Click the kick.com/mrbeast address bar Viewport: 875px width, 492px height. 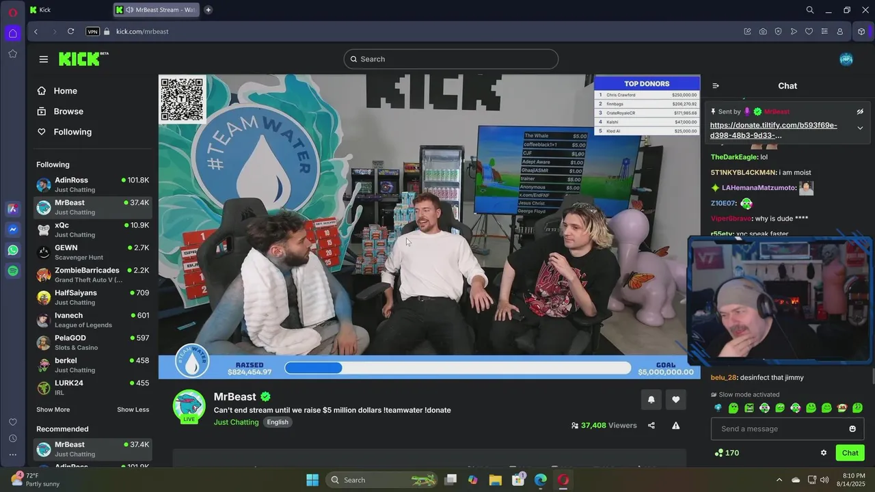click(x=142, y=31)
